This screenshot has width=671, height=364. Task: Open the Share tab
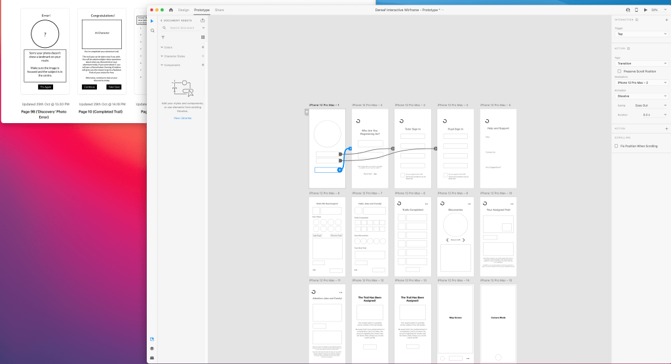tap(220, 10)
